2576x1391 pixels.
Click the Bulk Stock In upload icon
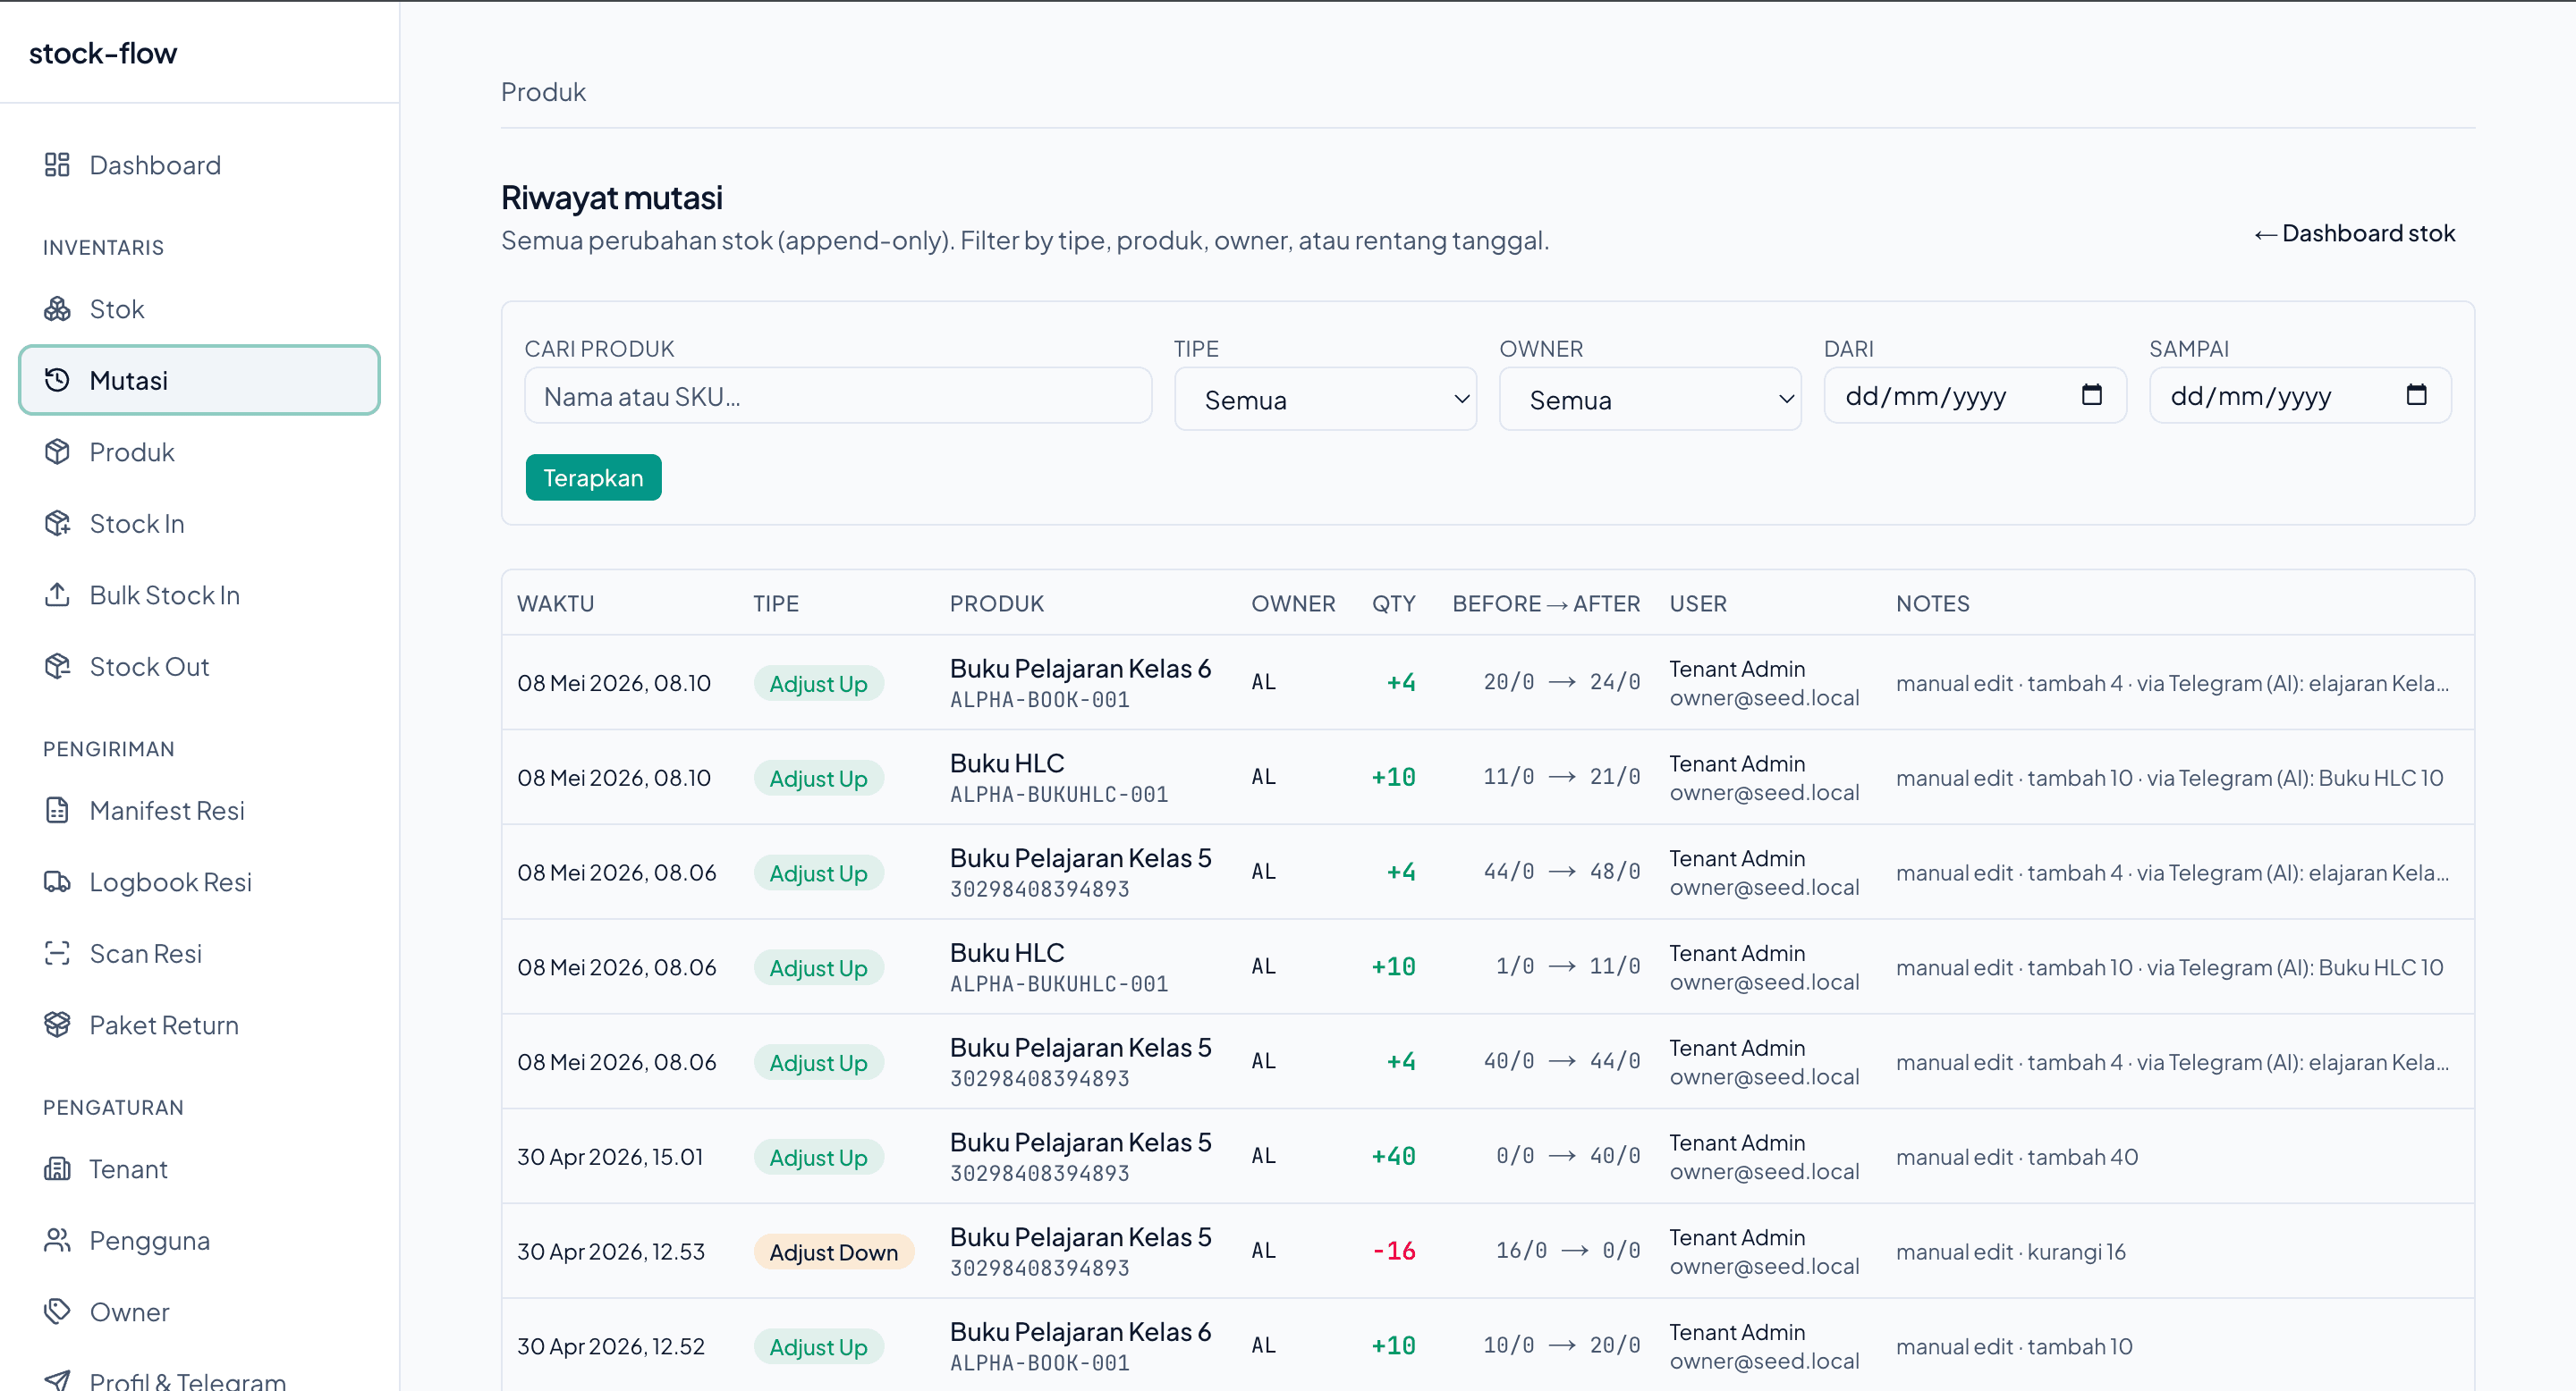[x=57, y=594]
